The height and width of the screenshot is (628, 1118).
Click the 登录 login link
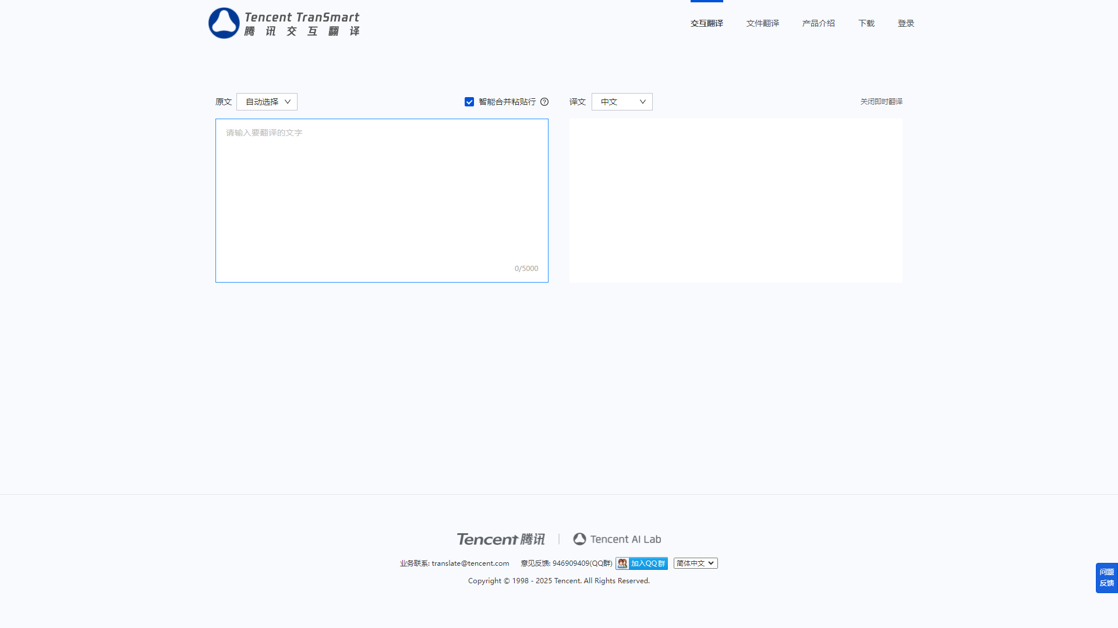(905, 23)
